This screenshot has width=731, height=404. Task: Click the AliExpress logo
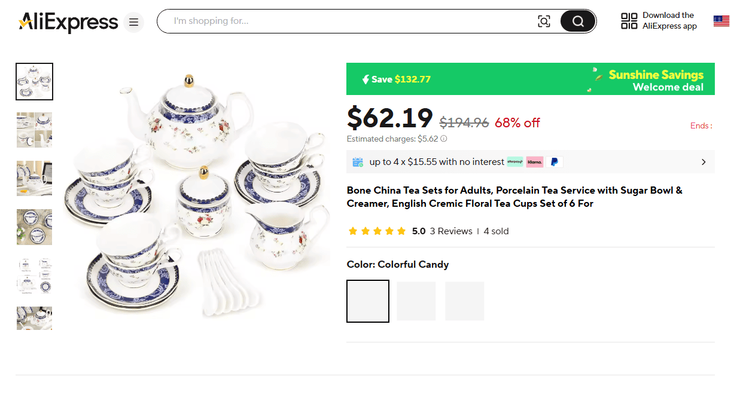click(x=68, y=22)
